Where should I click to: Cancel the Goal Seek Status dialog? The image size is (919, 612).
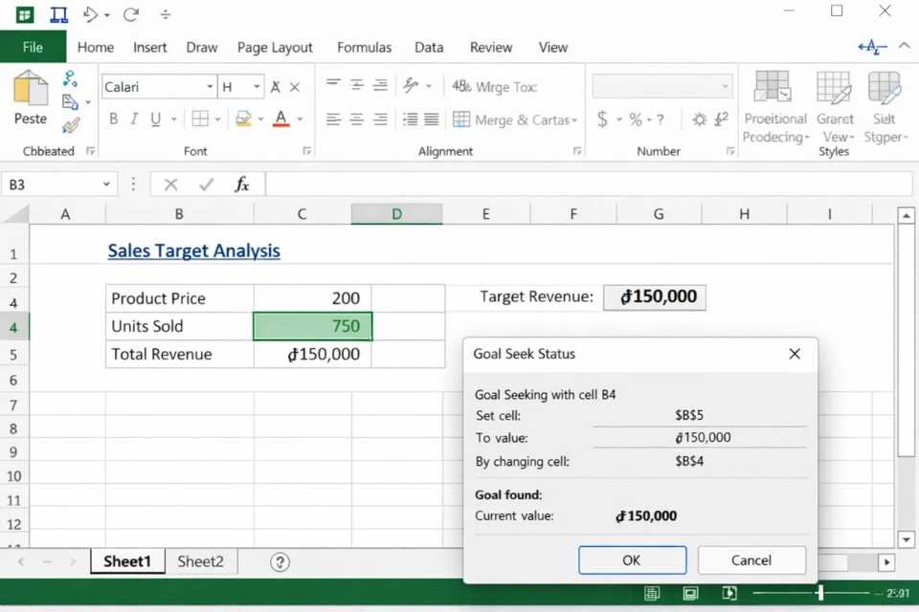[751, 559]
